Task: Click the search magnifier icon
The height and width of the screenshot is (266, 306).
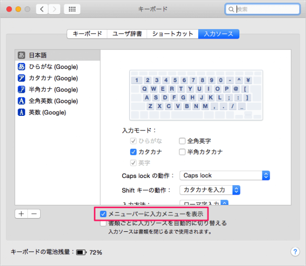Action: (x=231, y=9)
